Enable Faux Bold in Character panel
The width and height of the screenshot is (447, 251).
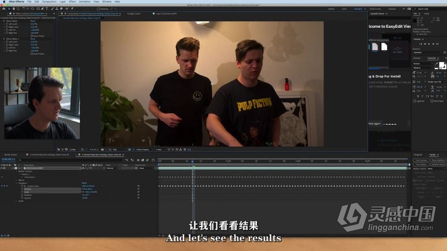tap(418, 97)
